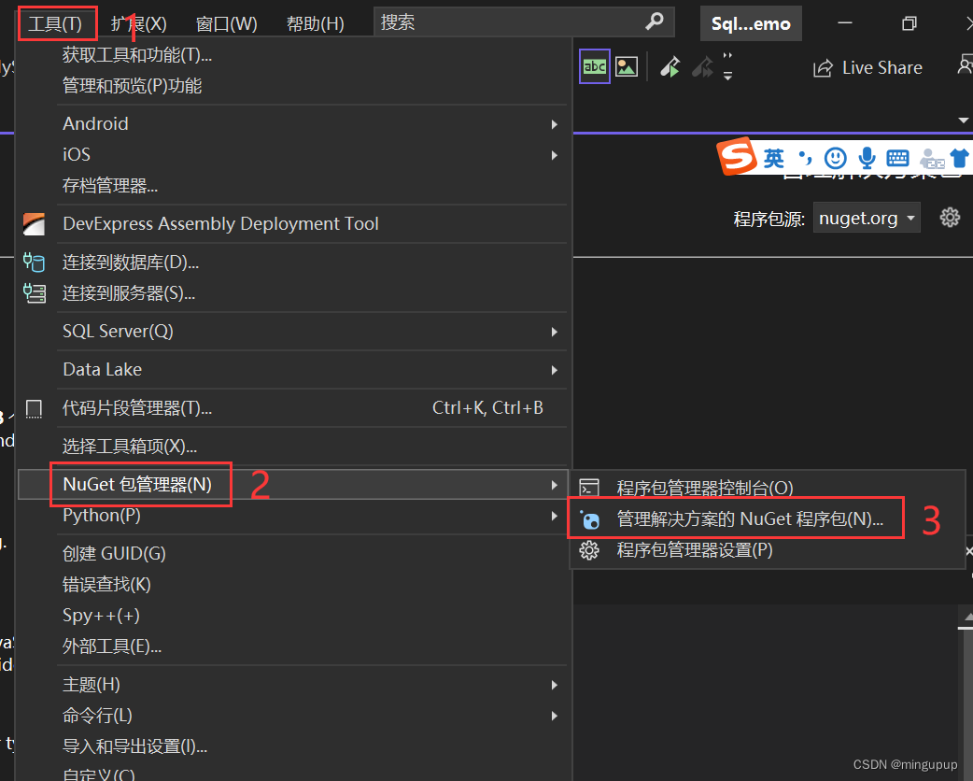This screenshot has height=781, width=973.
Task: Click the DevExpress Assembly Deployment Tool icon
Action: pos(34,224)
